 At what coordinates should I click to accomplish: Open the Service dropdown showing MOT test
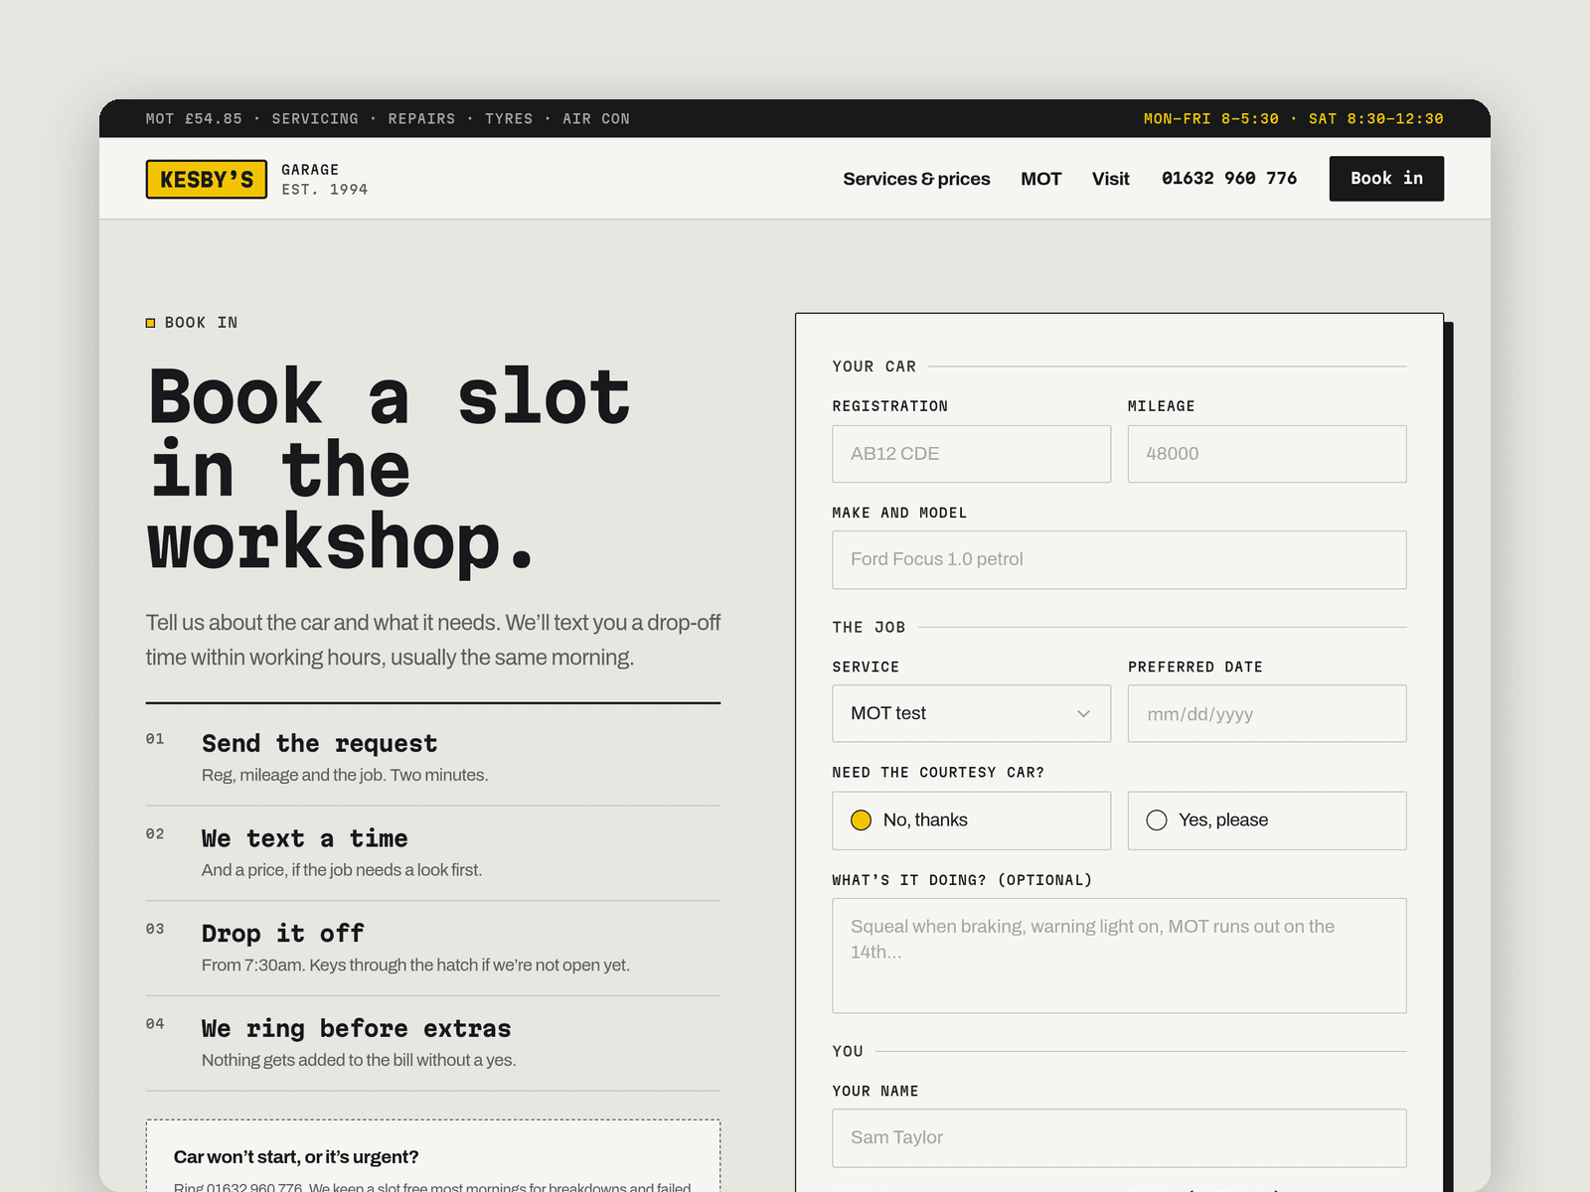971,713
